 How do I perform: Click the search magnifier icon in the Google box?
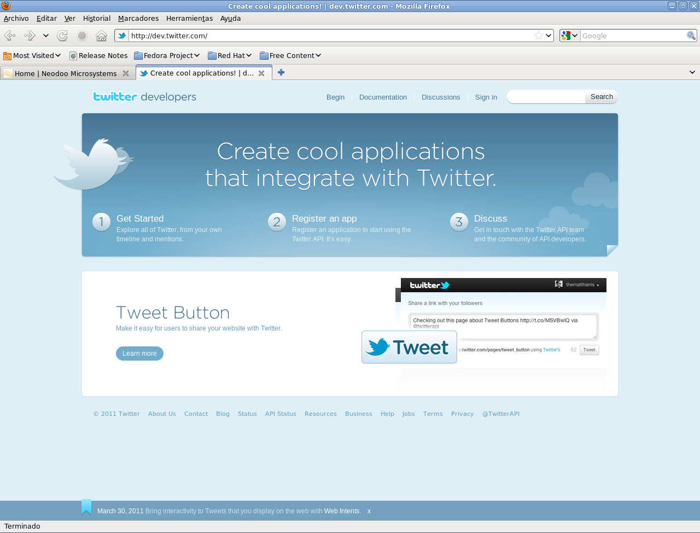(x=691, y=36)
